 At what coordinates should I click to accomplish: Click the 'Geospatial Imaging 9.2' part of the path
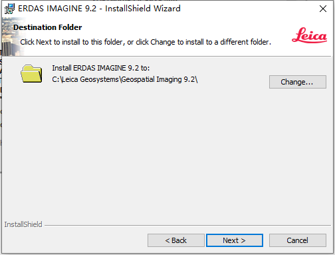click(158, 79)
